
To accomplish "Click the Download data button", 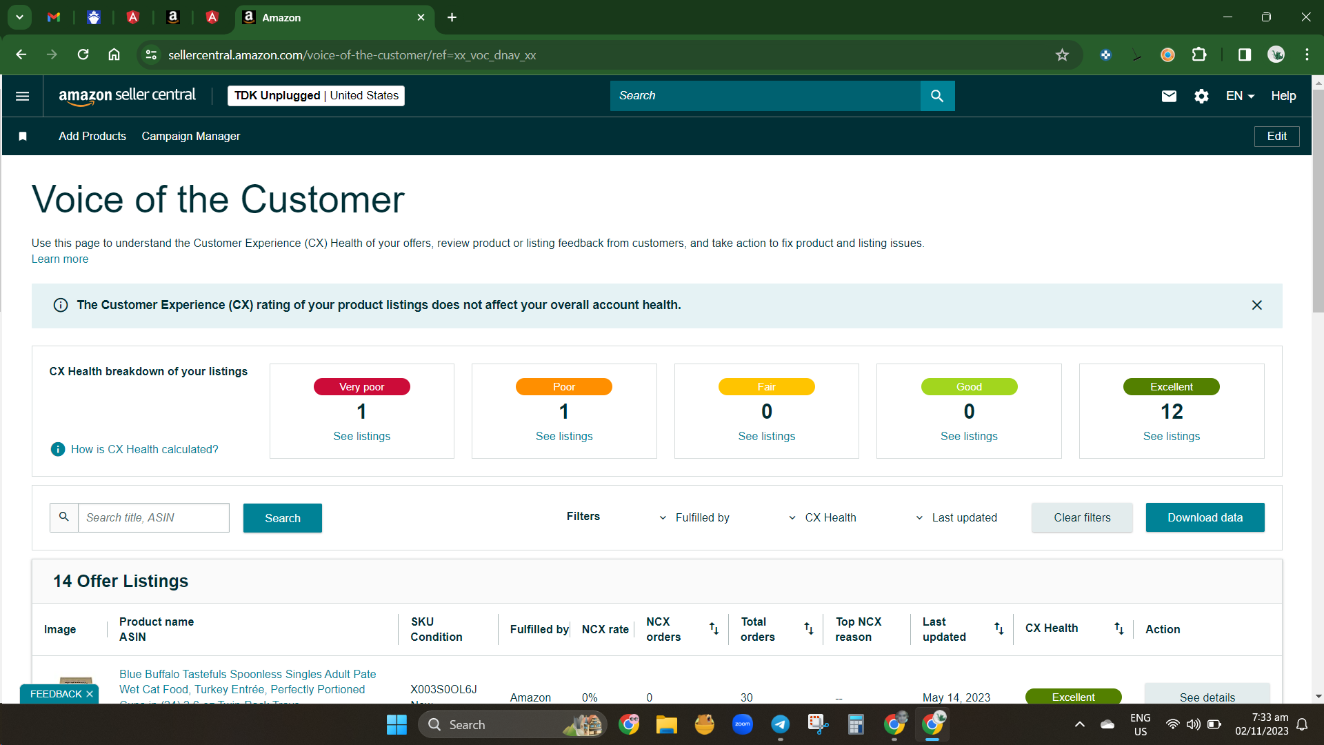I will (x=1205, y=517).
